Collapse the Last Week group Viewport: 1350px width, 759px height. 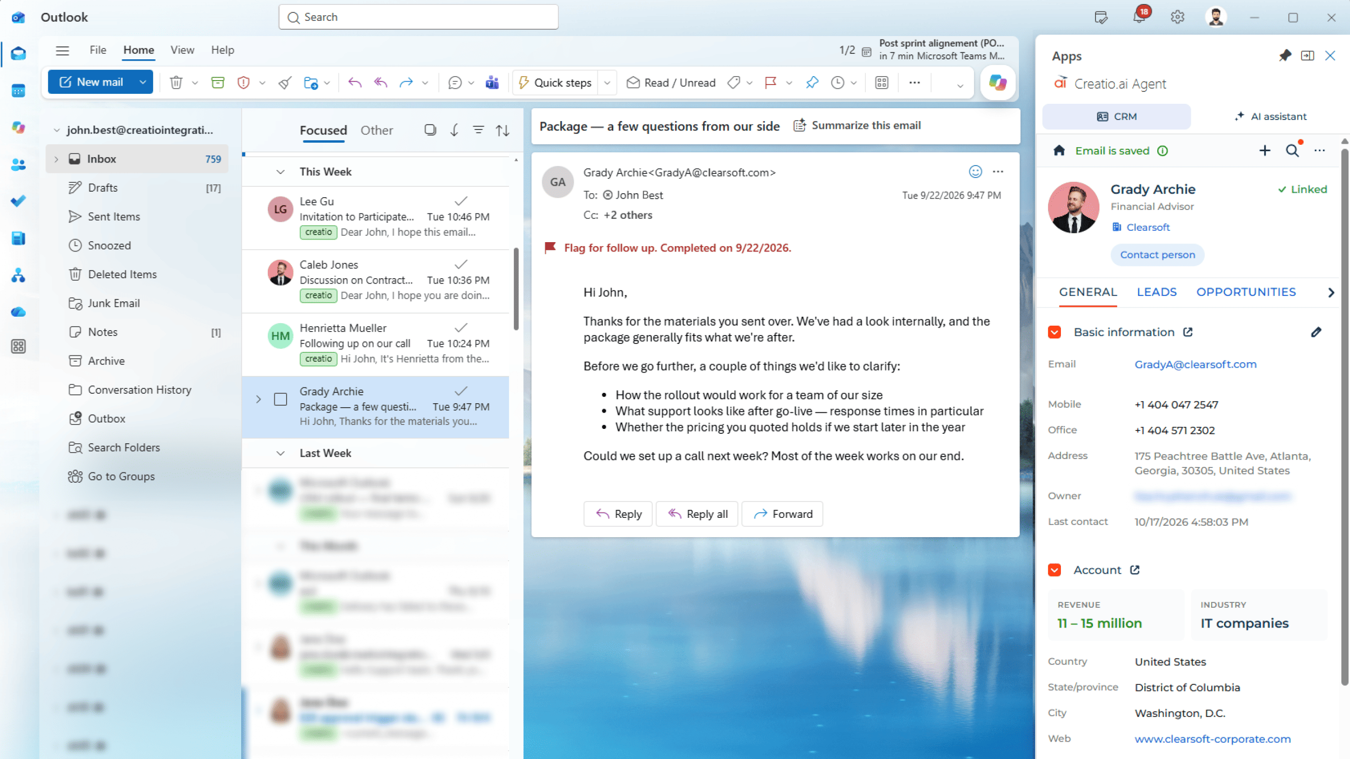point(280,453)
